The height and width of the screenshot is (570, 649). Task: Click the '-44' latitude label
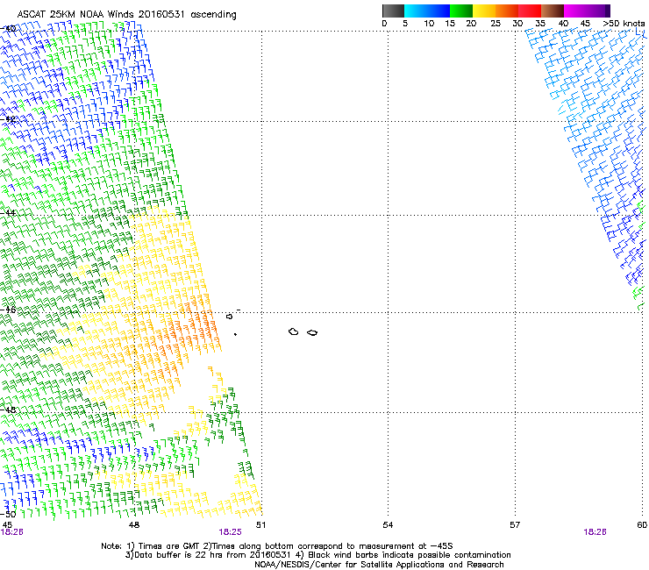[x=9, y=213]
